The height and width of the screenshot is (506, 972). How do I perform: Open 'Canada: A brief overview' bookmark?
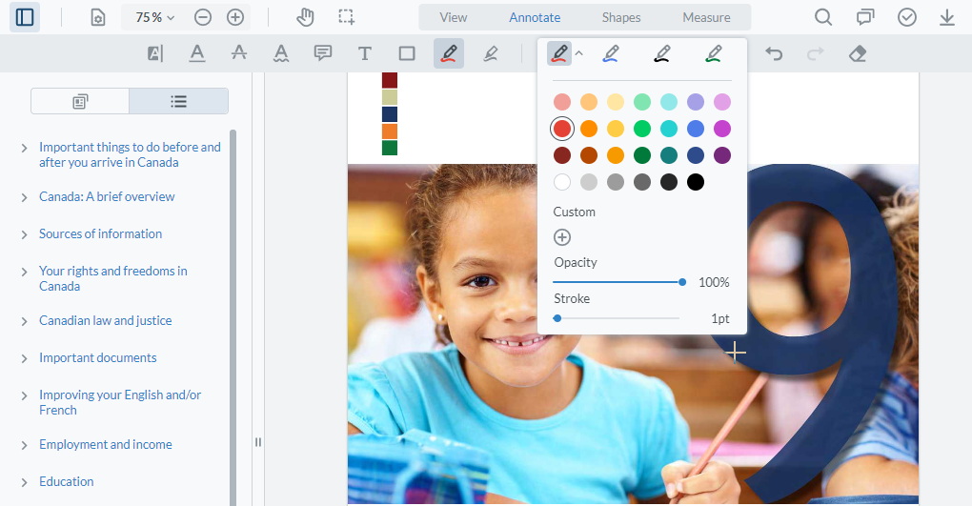pos(107,196)
